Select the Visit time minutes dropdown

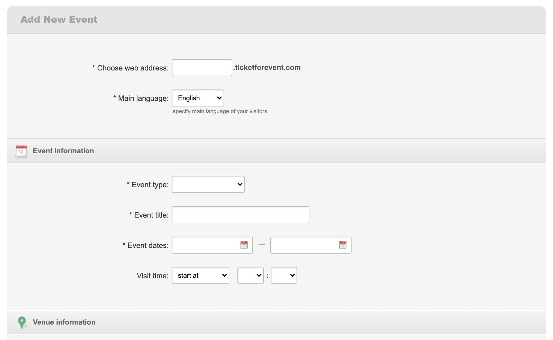[284, 275]
